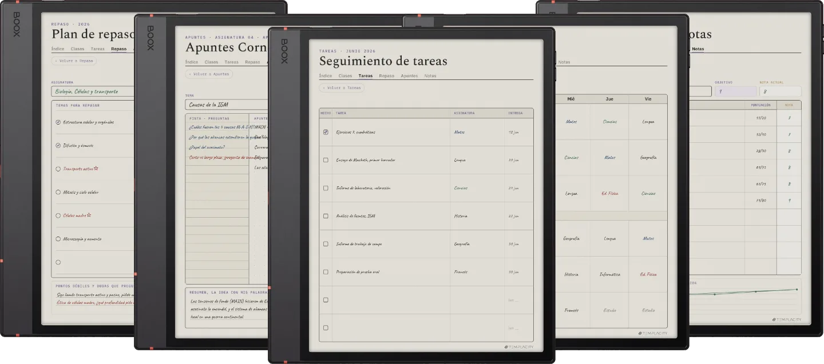
Task: Tick the Análisis de fuentes, IGM checkbox
Action: pyautogui.click(x=326, y=216)
